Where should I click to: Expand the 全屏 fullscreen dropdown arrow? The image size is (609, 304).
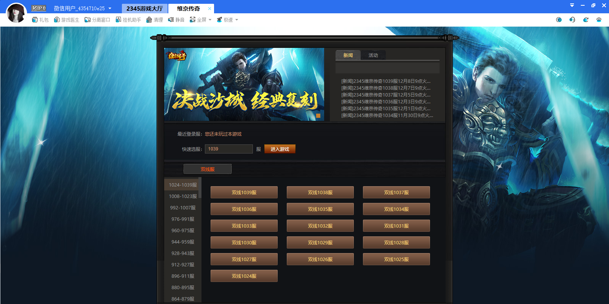(210, 20)
